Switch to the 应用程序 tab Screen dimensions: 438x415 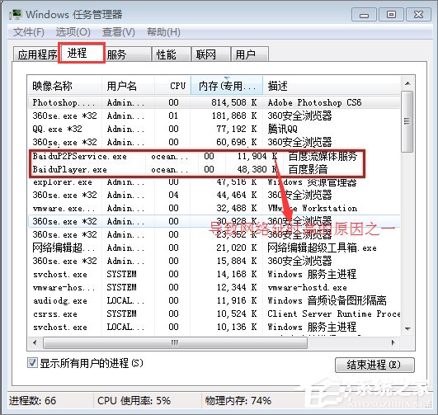click(x=36, y=54)
